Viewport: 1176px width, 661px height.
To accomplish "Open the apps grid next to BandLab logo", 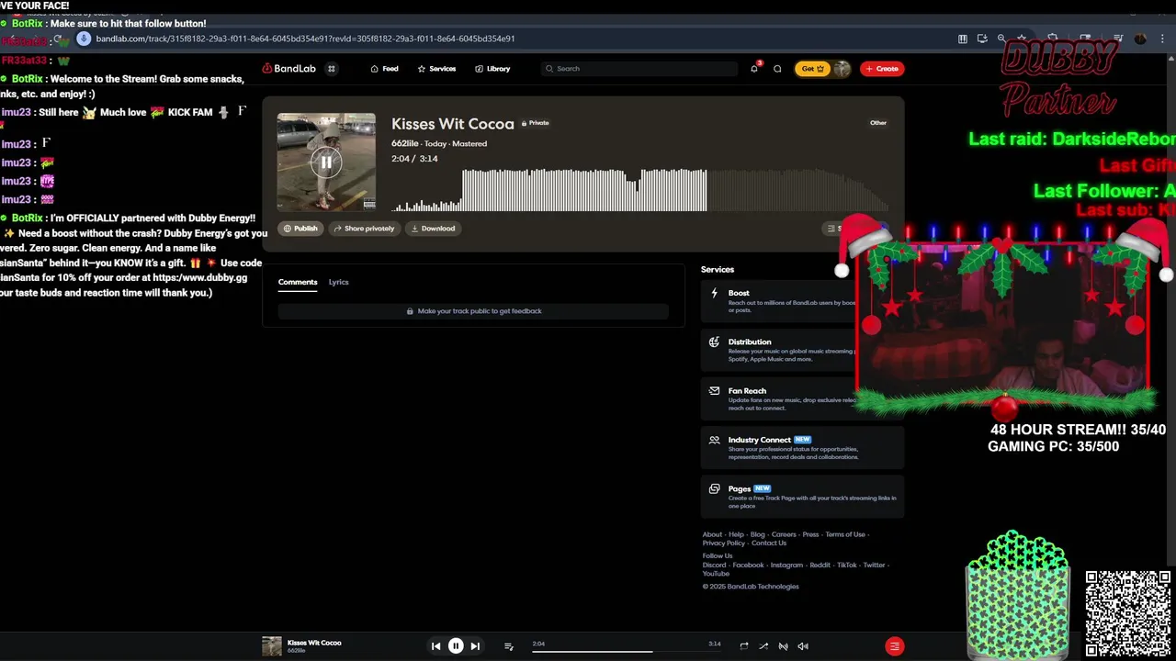I will click(x=332, y=69).
